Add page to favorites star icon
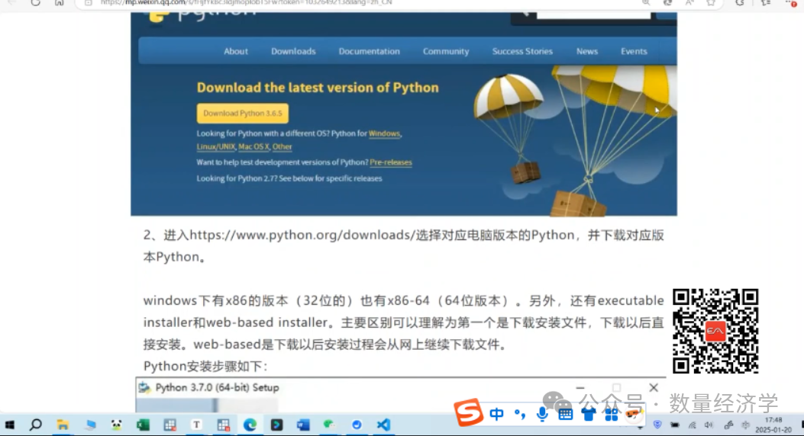The height and width of the screenshot is (436, 804). pyautogui.click(x=711, y=2)
